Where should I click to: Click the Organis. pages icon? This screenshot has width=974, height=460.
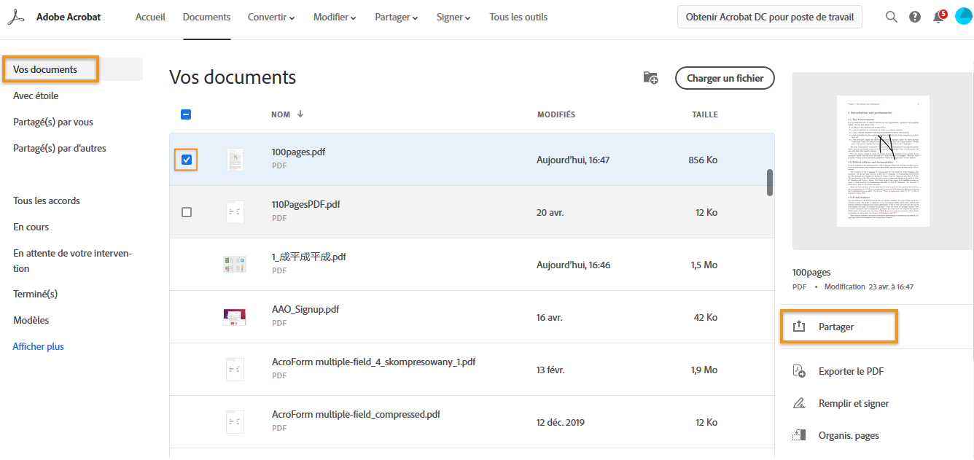(799, 435)
